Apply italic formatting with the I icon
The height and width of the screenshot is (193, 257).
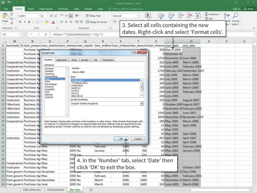pos(25,22)
